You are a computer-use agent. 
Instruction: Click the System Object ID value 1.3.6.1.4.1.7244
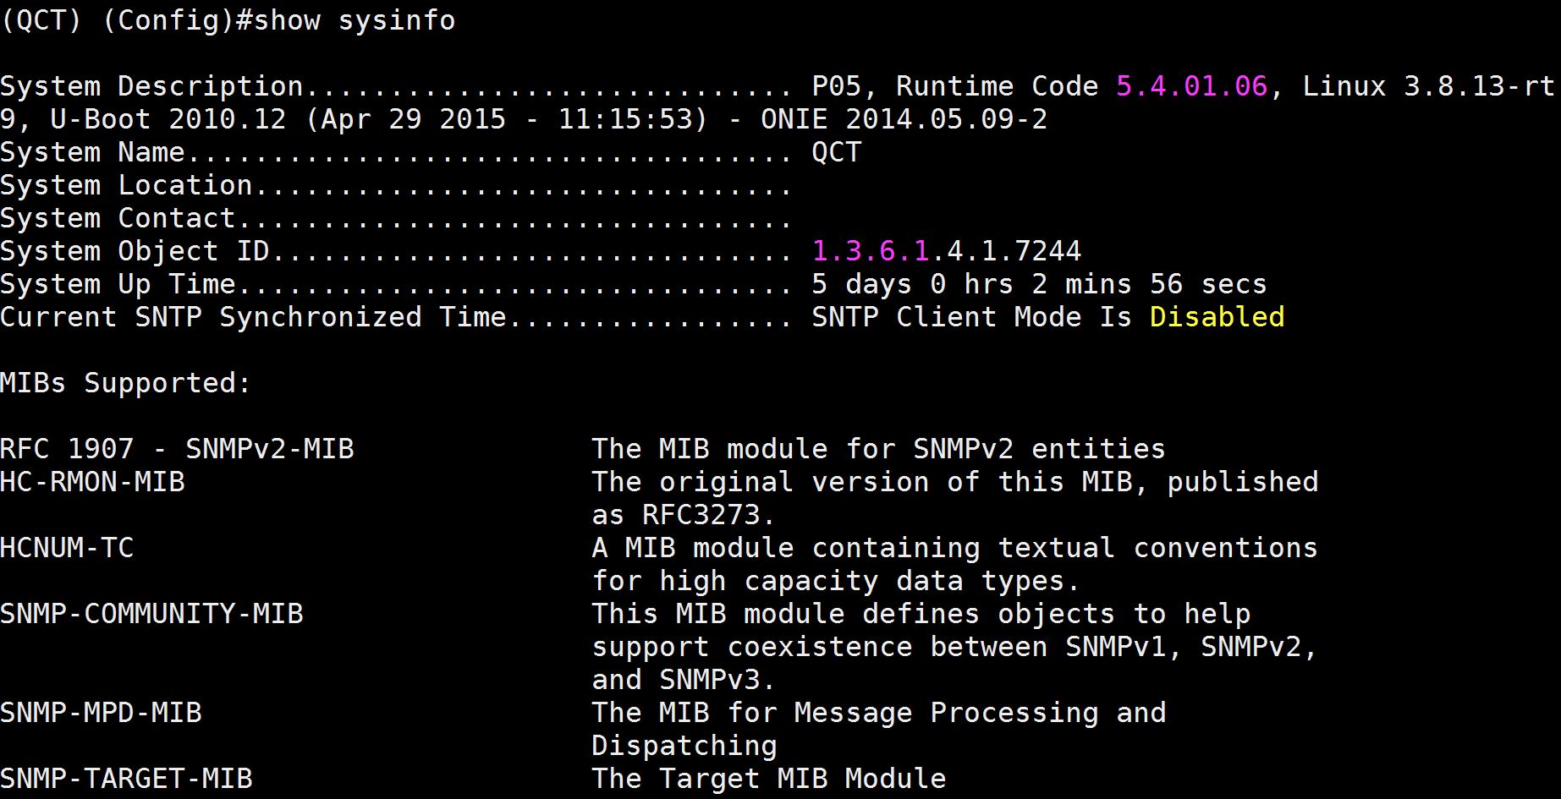tap(946, 251)
